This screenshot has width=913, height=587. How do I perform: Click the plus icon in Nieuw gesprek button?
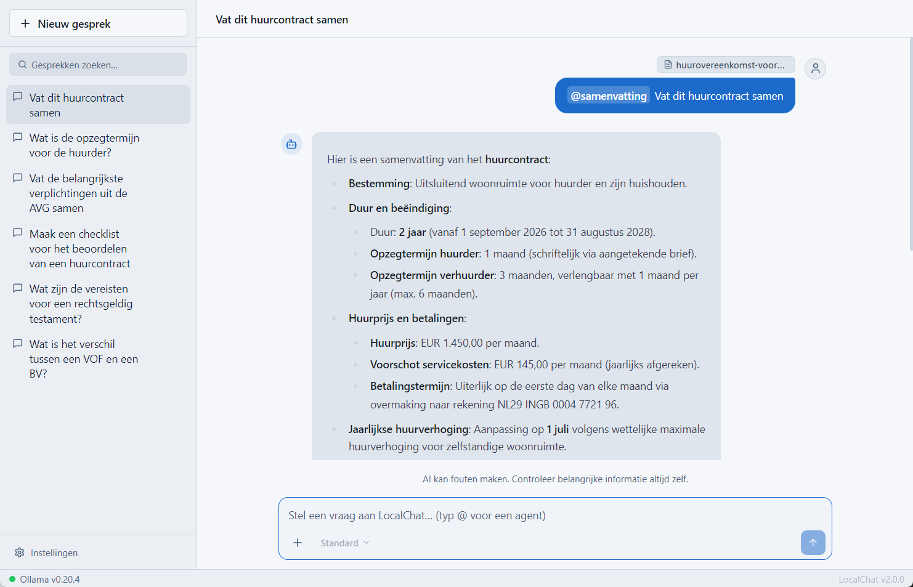point(25,23)
